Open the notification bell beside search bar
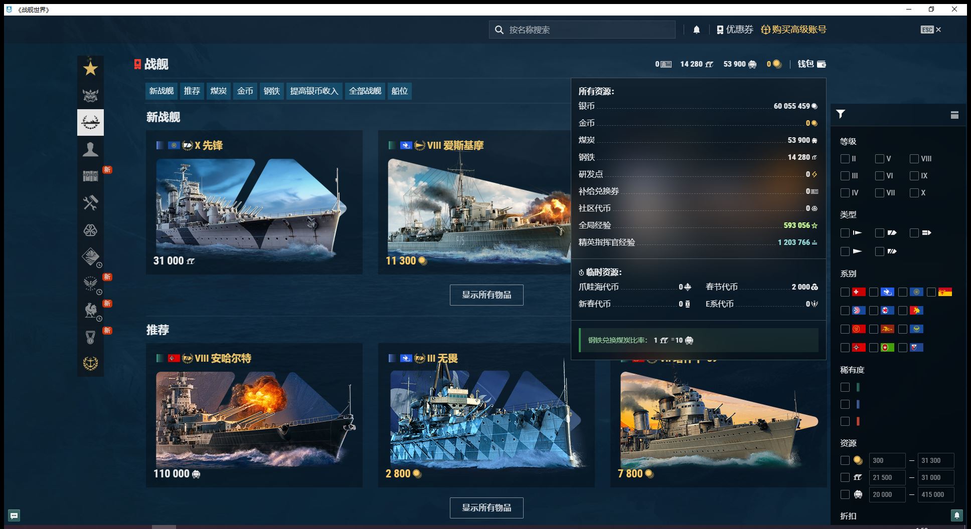The height and width of the screenshot is (529, 971). (696, 30)
